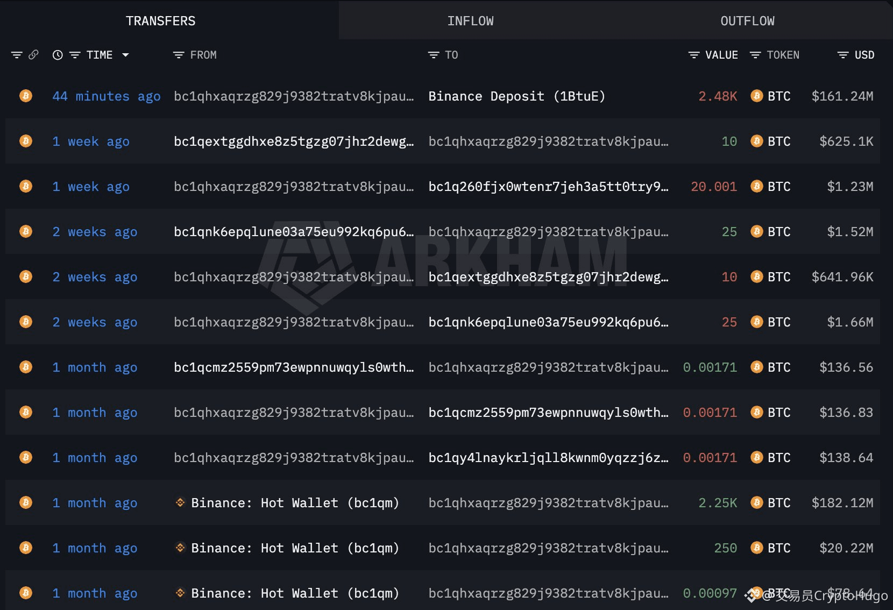The width and height of the screenshot is (893, 610).
Task: Click the FROM column header label
Action: (203, 55)
